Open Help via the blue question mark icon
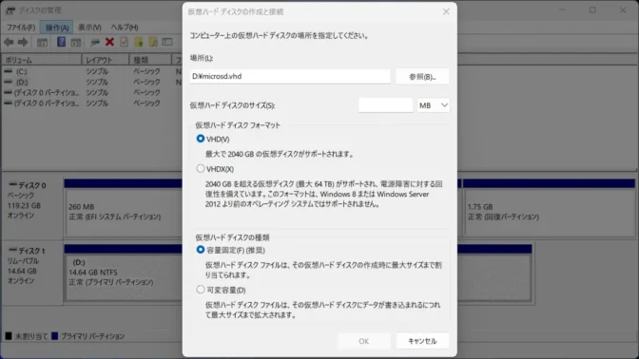This screenshot has width=639, height=359. click(x=61, y=42)
